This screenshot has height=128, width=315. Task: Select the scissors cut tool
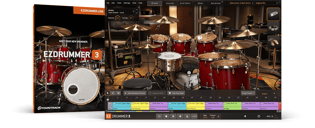tap(118, 93)
